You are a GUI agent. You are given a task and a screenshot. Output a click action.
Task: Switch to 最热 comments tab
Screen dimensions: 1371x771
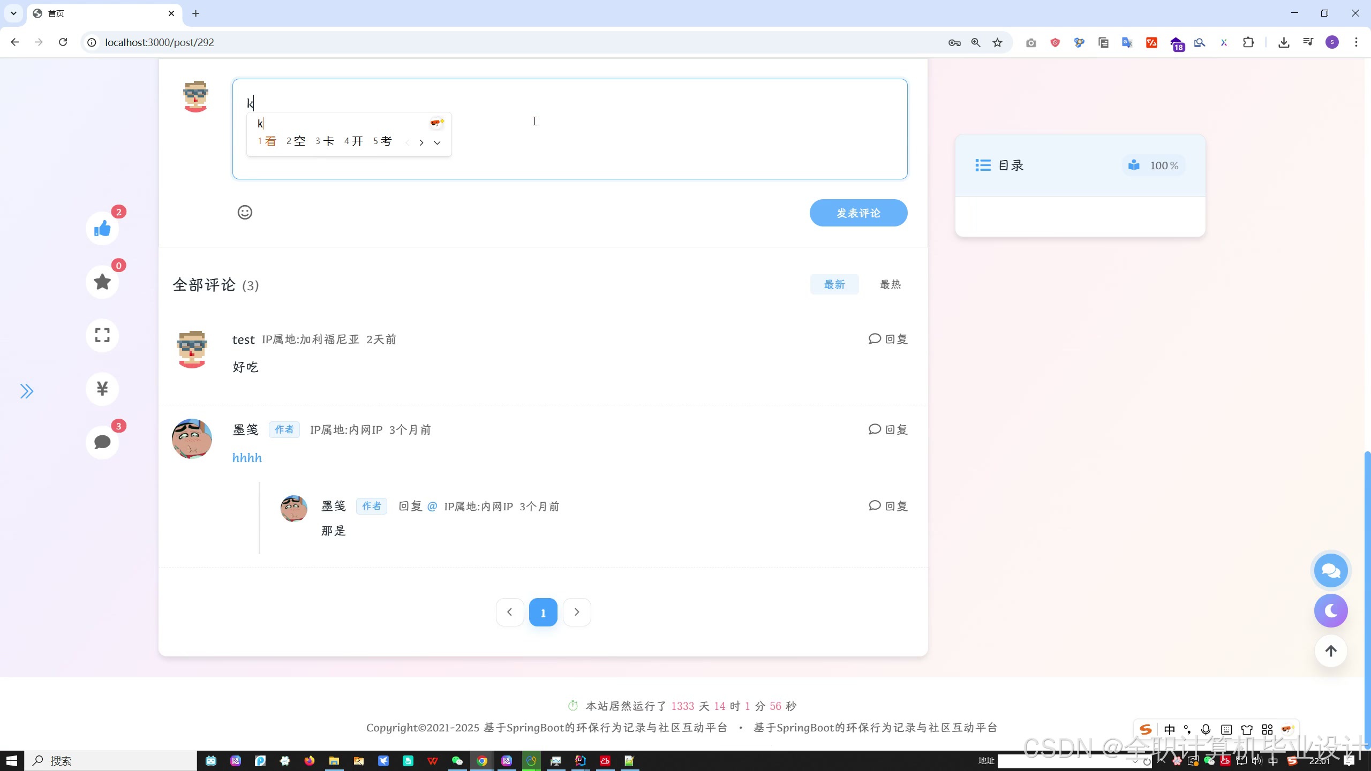pyautogui.click(x=890, y=284)
